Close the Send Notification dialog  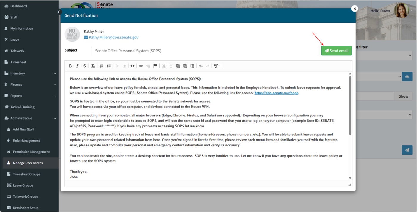pyautogui.click(x=354, y=9)
